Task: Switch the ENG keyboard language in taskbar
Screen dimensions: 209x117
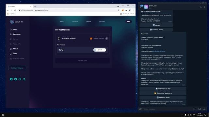Action: pos(194,115)
